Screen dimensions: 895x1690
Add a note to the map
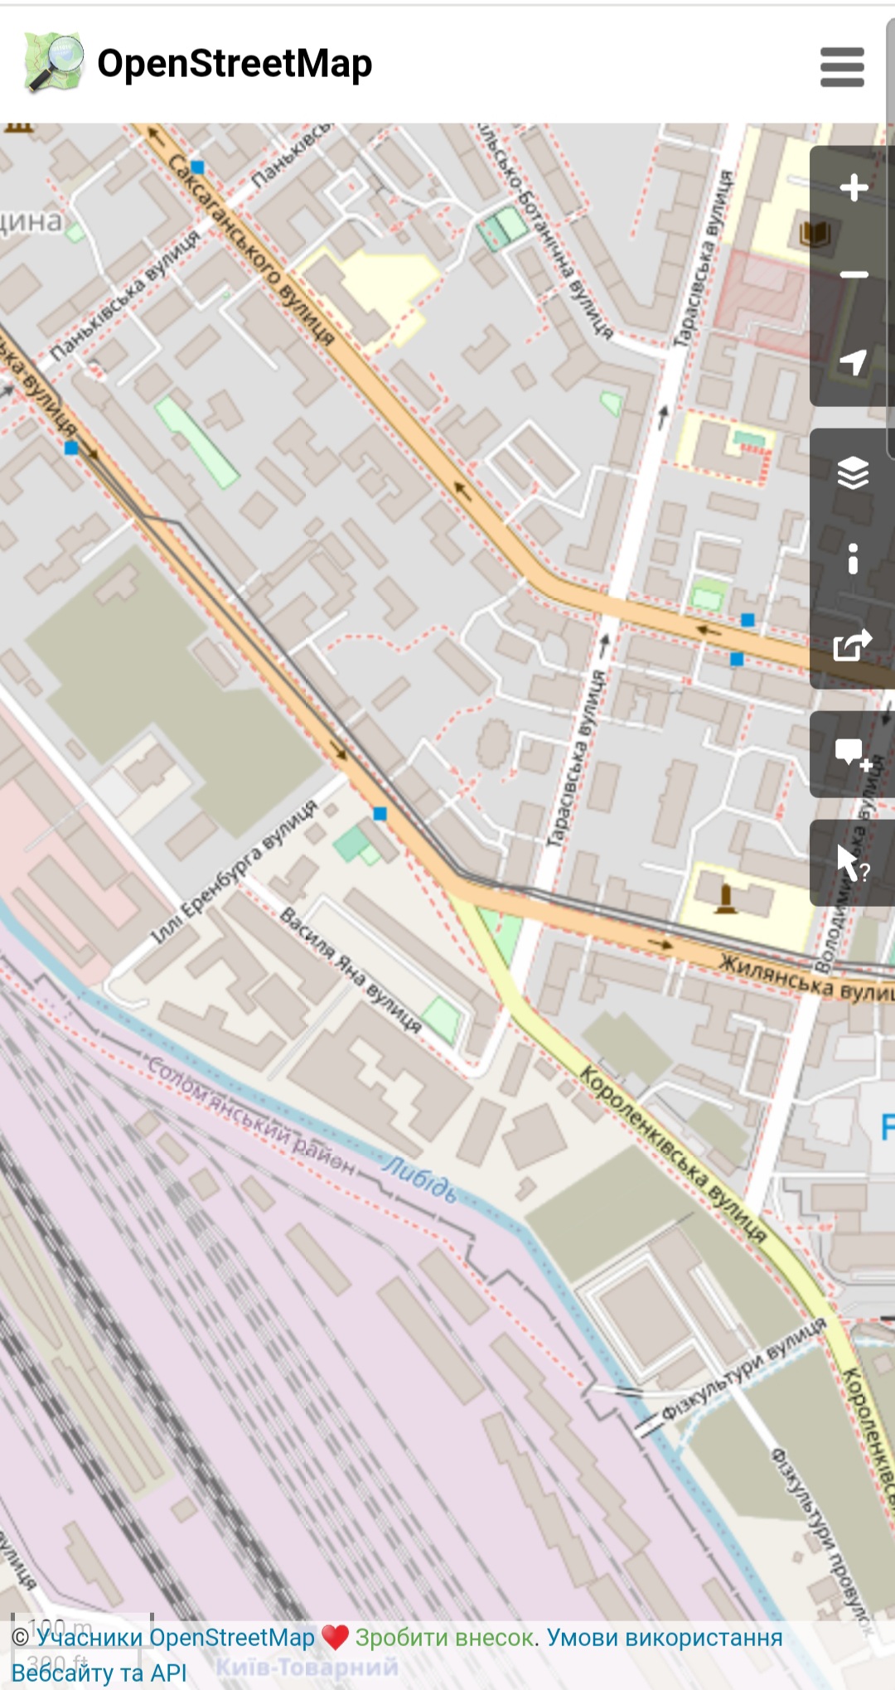tap(853, 754)
